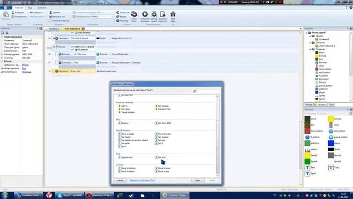Choose Subtract from action
Image resolution: width=353 pixels, height=199 pixels.
[x=163, y=109]
